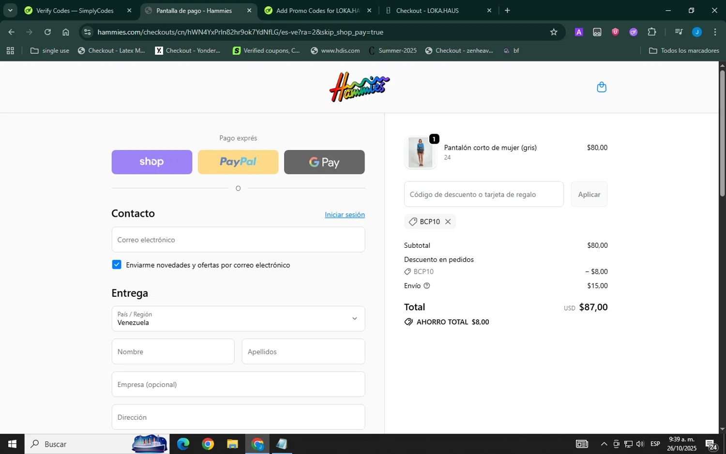726x454 pixels.
Task: Click the volume icon in the system tray
Action: pyautogui.click(x=640, y=444)
